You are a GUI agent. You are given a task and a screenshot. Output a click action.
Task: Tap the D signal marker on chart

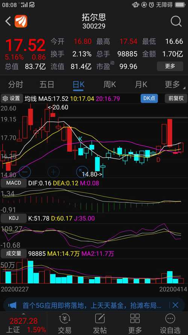click(158, 160)
